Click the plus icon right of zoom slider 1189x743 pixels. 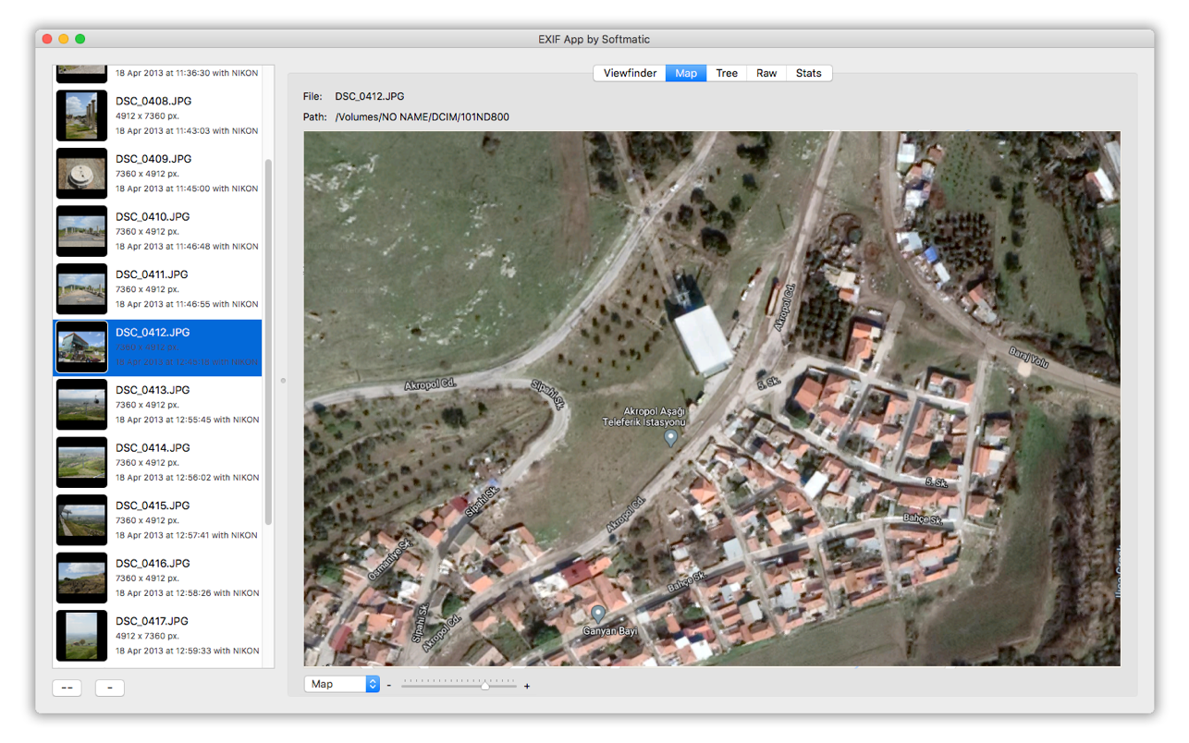coord(527,686)
